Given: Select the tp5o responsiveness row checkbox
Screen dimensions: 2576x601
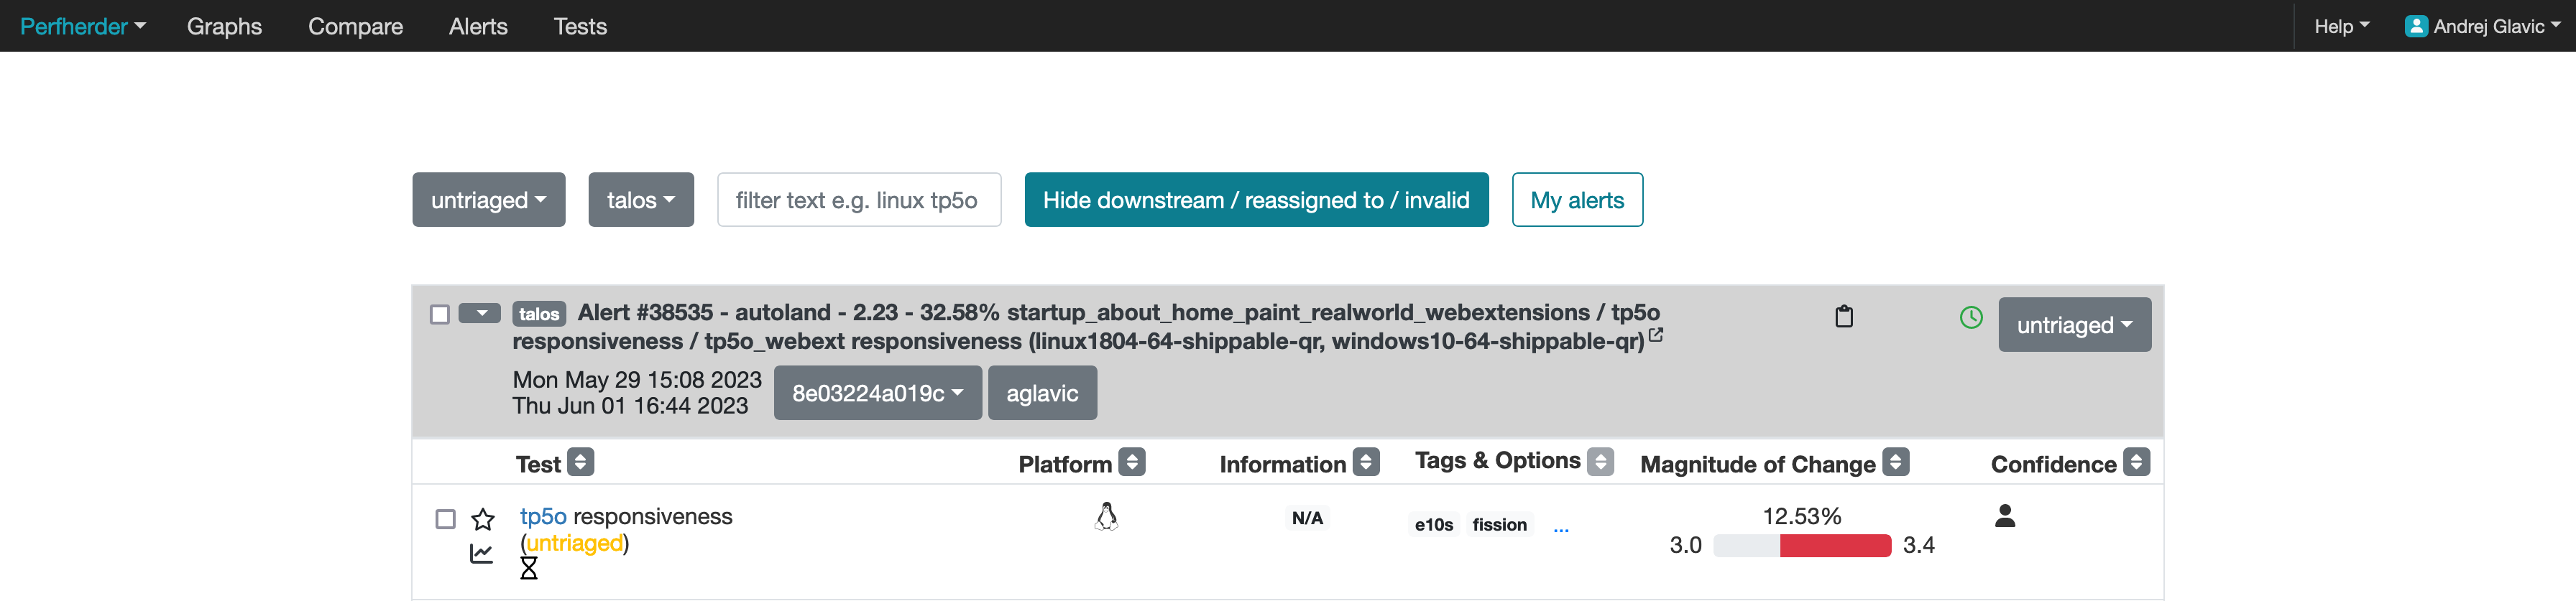Looking at the screenshot, I should pos(446,519).
